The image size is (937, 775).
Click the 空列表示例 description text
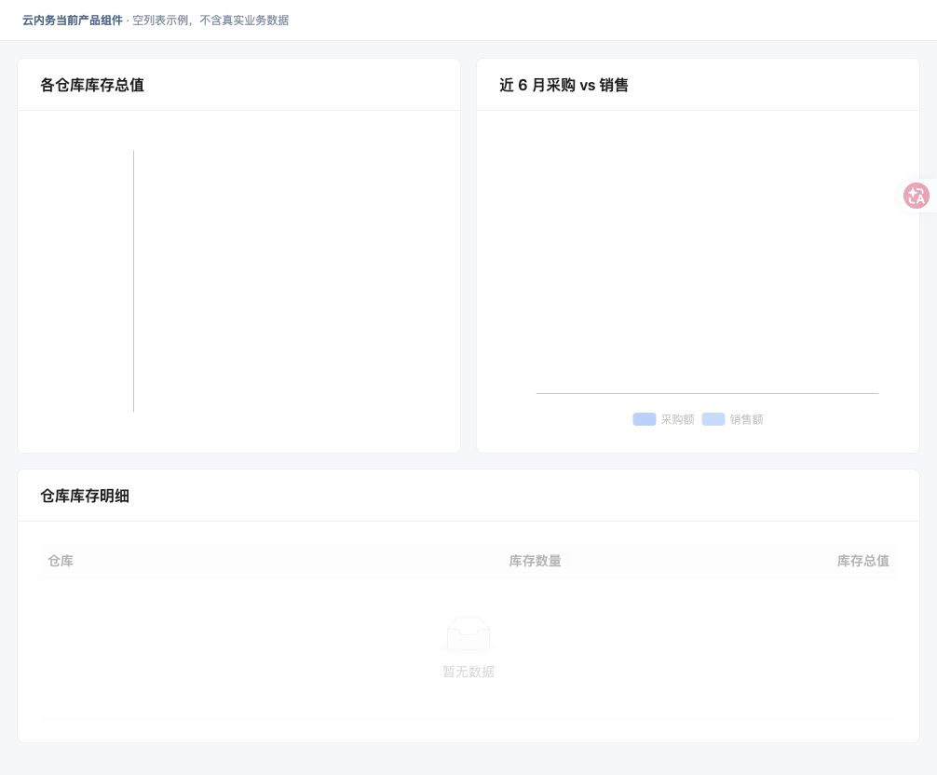point(160,20)
